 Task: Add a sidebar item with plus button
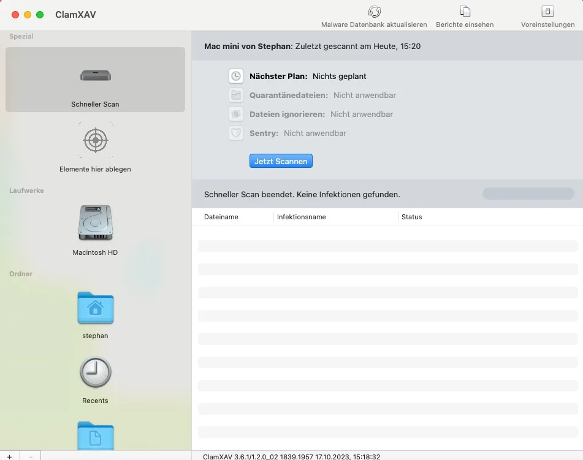pyautogui.click(x=9, y=456)
